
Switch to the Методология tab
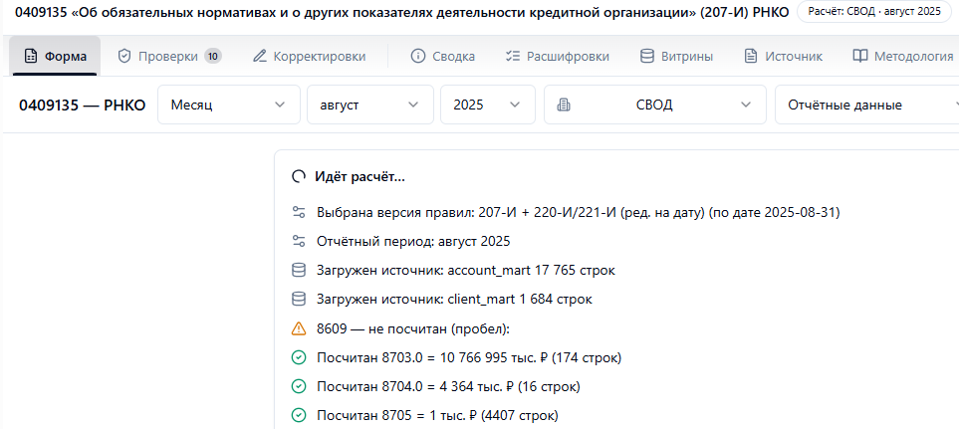click(x=902, y=56)
